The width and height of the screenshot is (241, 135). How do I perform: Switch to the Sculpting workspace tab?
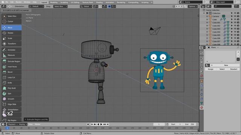click(x=64, y=2)
